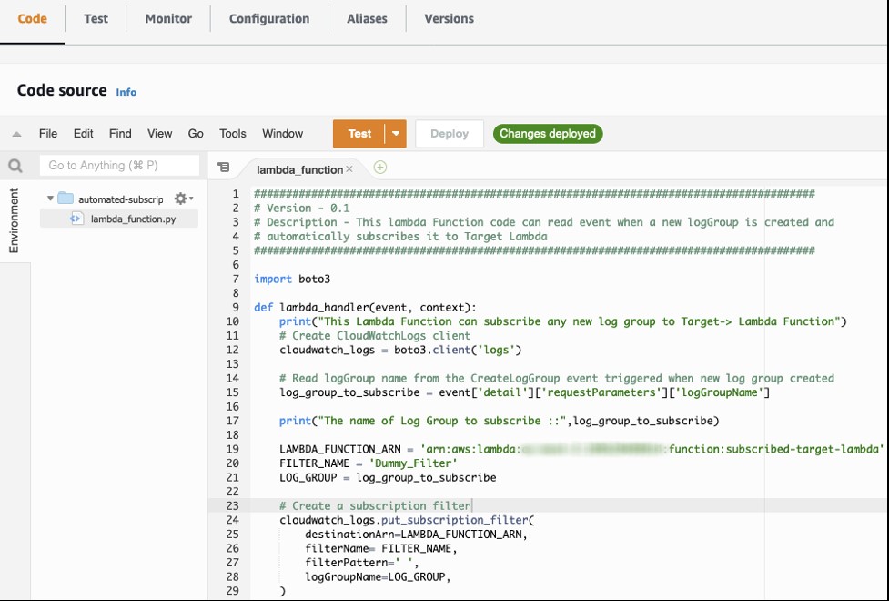This screenshot has height=601, width=889.
Task: Click the '# Create CloudWatchLogs client' comment
Action: (x=375, y=336)
